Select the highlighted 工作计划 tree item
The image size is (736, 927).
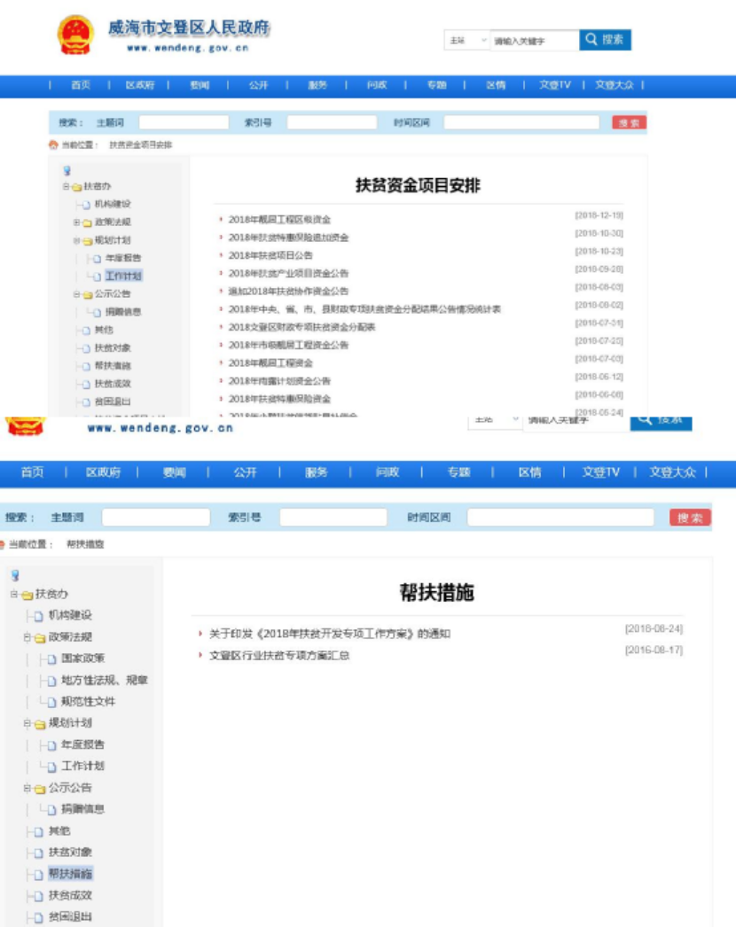click(x=122, y=277)
